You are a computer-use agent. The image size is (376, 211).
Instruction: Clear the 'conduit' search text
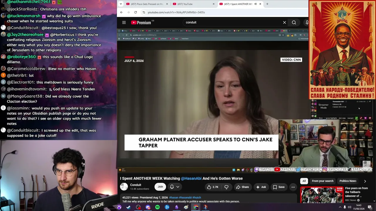pos(284,22)
